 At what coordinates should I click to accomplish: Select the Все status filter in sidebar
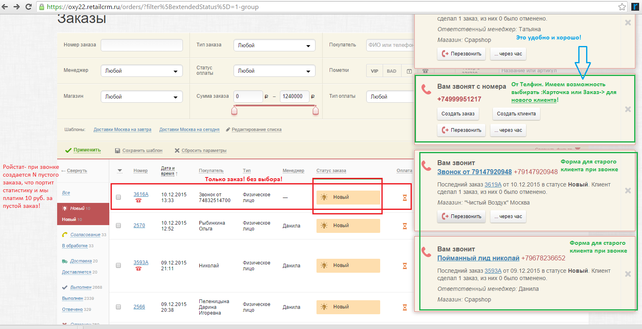(66, 193)
